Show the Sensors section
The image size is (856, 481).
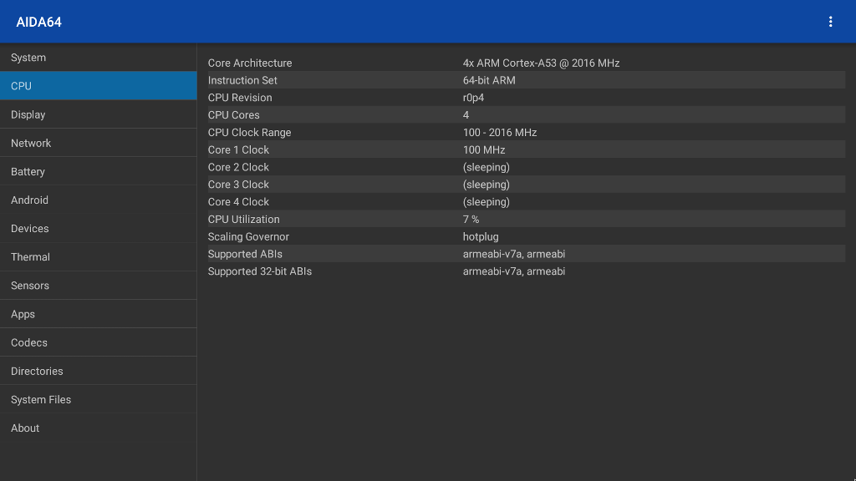click(x=99, y=286)
